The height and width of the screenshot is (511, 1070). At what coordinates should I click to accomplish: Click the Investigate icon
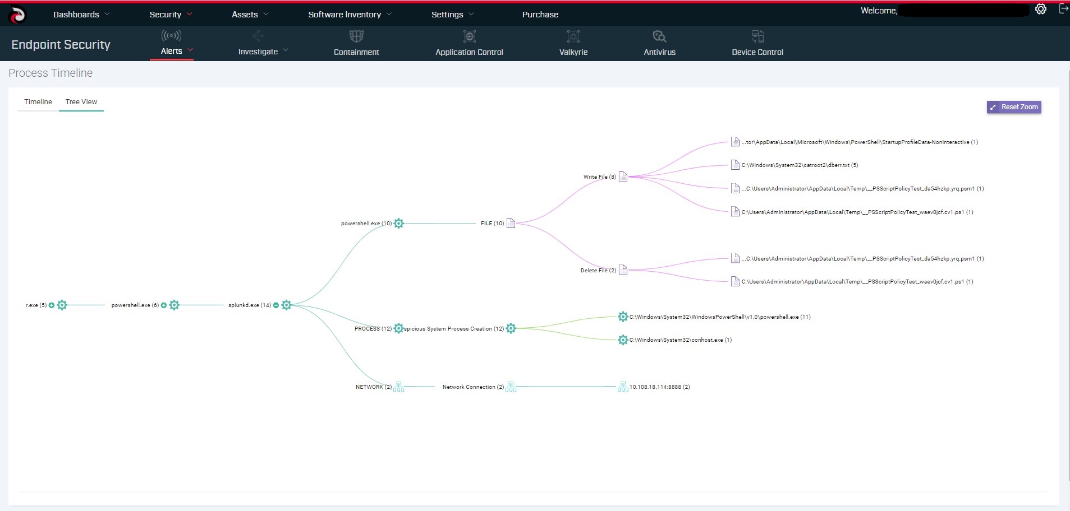coord(258,36)
